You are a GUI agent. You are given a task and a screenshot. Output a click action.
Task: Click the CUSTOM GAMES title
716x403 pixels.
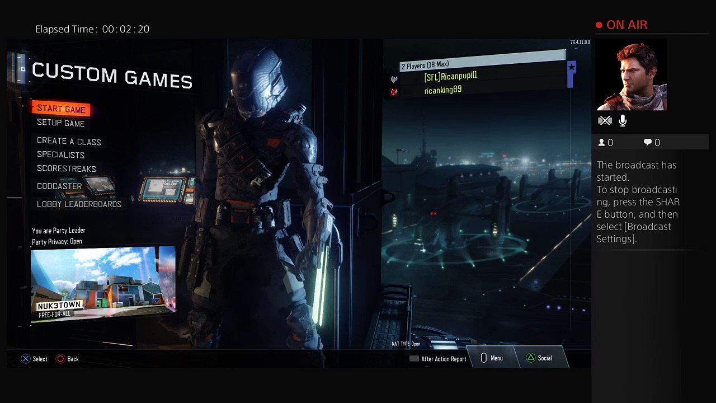112,76
